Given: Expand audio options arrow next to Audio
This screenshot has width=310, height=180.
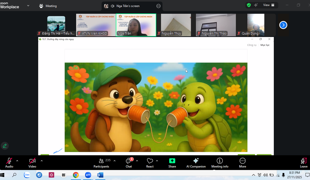Looking at the screenshot, I should point(17,161).
